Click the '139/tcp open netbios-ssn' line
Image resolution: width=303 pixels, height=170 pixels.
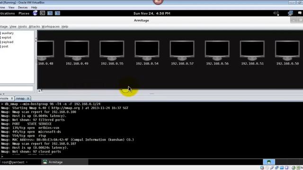[x=30, y=128]
